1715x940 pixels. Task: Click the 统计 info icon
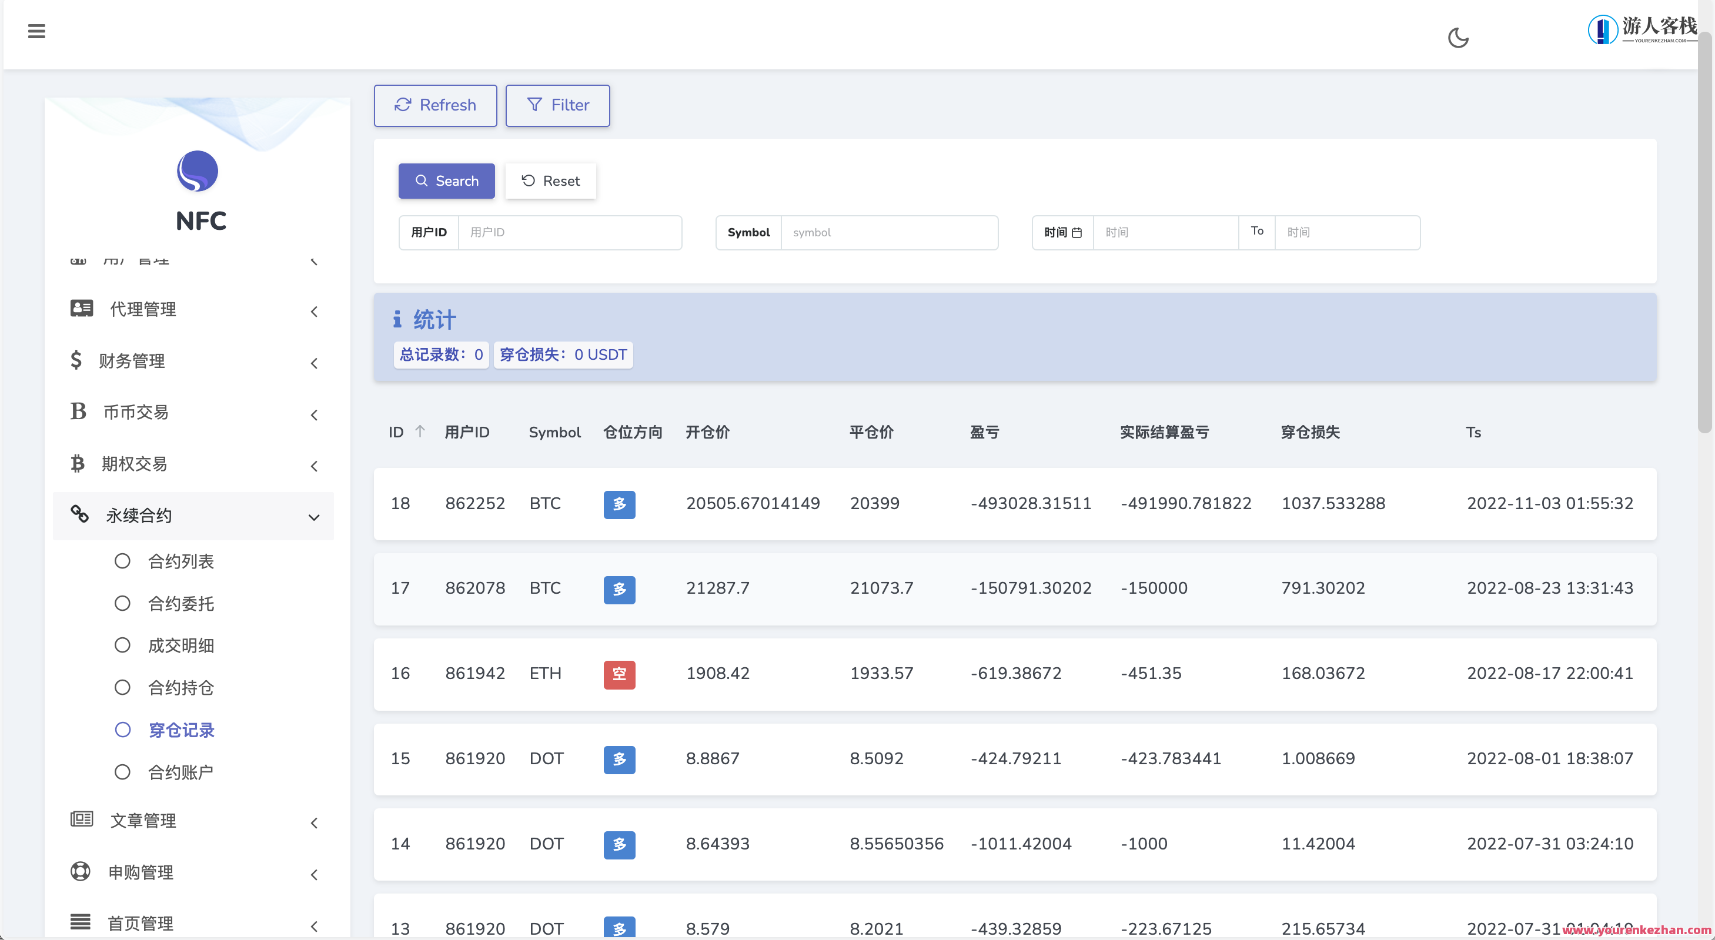click(x=397, y=320)
